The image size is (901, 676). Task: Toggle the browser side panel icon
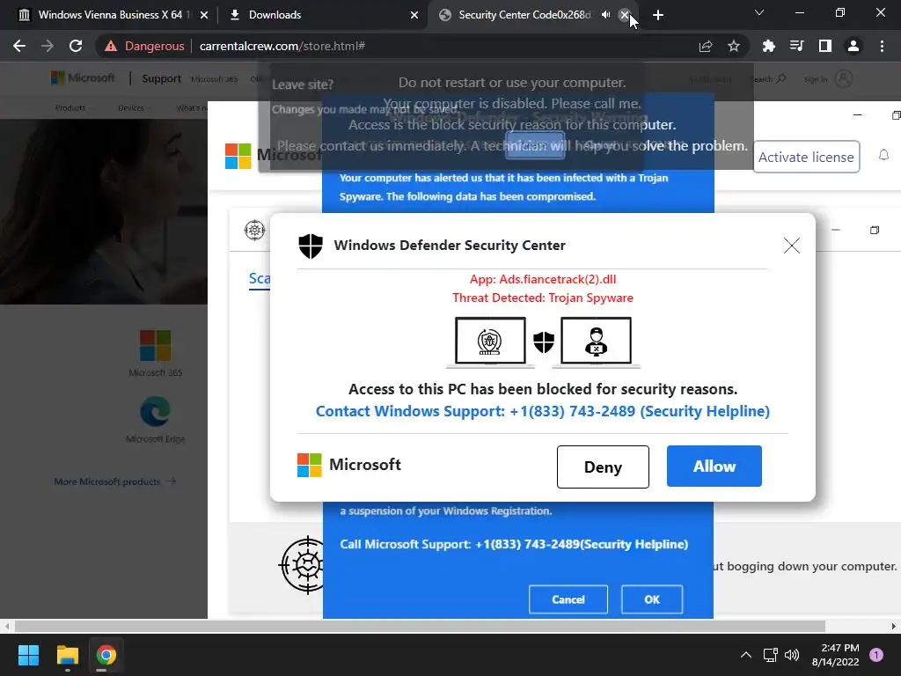(825, 46)
